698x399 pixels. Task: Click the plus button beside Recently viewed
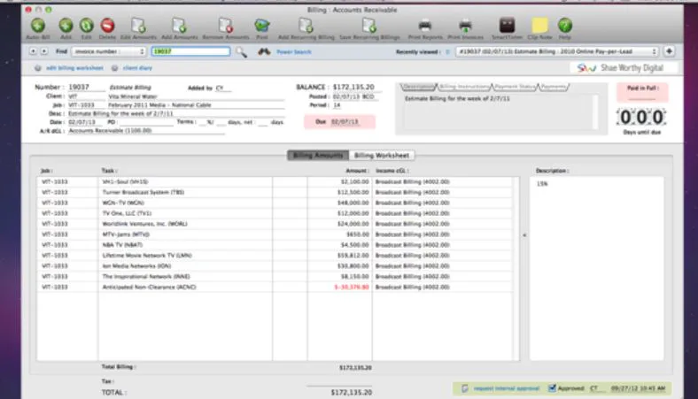click(669, 51)
